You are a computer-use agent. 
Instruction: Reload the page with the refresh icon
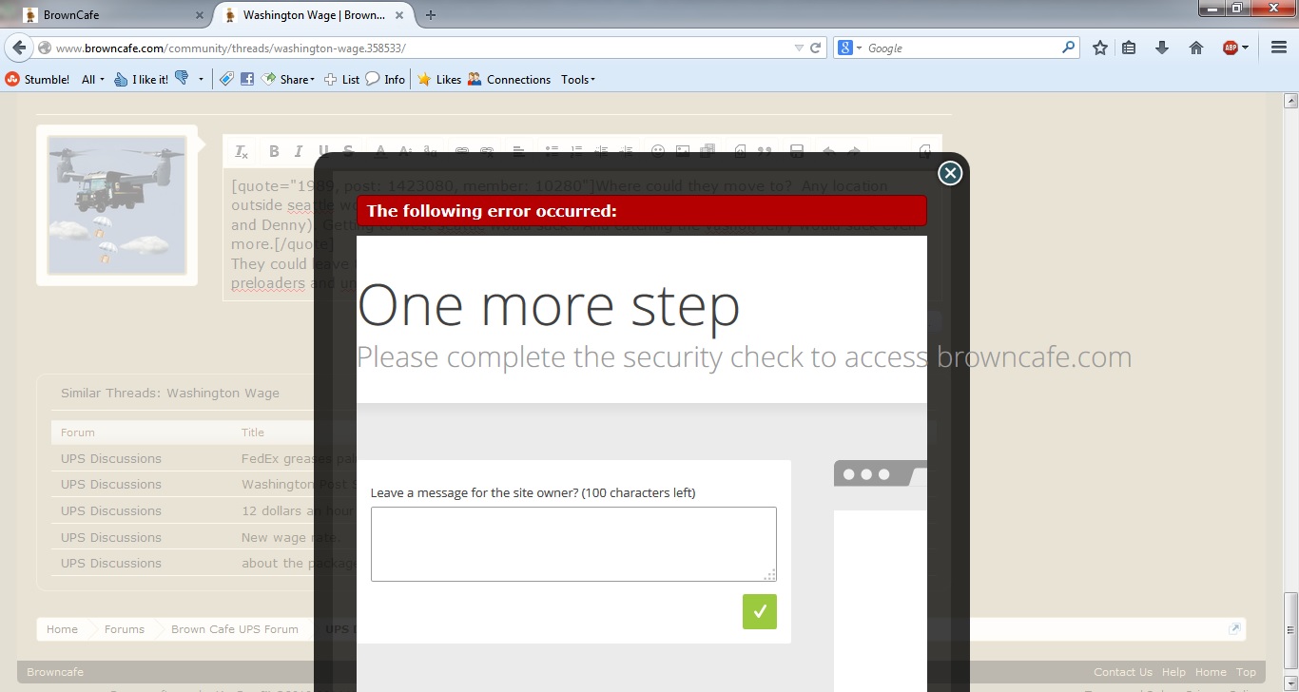tap(816, 48)
